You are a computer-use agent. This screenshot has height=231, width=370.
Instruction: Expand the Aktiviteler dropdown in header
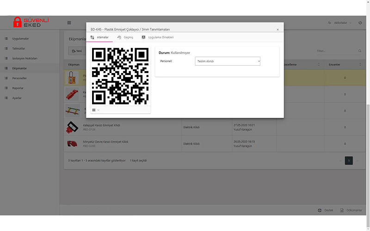[339, 23]
